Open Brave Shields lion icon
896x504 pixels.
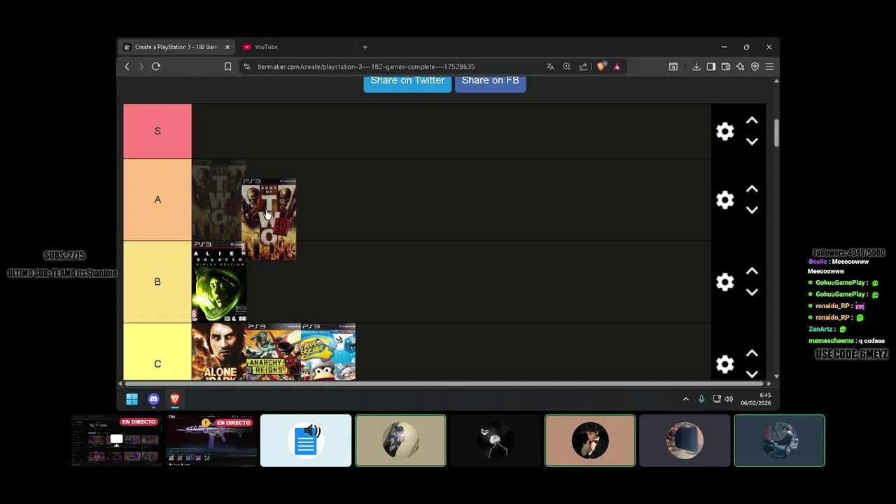coord(601,66)
